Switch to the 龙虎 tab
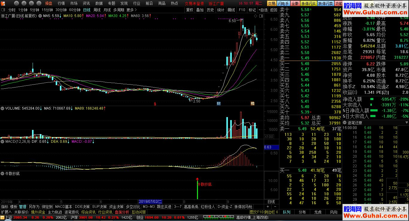 coord(318,212)
